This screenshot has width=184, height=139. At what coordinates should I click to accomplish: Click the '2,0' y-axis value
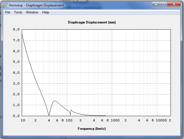coord(16,94)
